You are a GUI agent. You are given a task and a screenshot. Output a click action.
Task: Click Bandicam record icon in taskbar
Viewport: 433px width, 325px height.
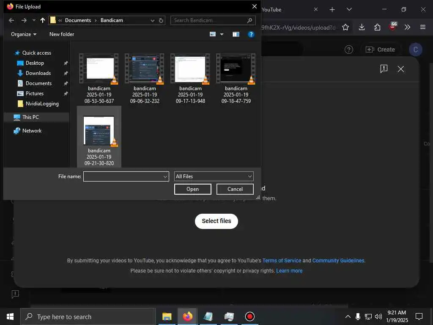pos(249,317)
